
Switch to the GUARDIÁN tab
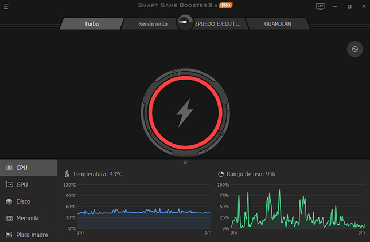pos(278,24)
